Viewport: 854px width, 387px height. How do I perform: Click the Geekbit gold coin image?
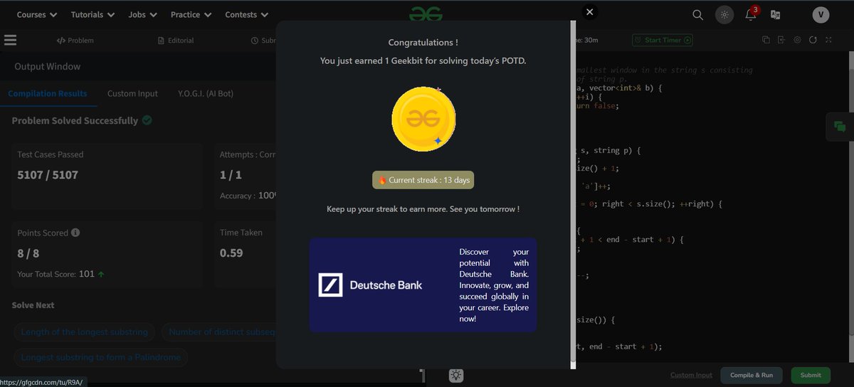pos(423,119)
